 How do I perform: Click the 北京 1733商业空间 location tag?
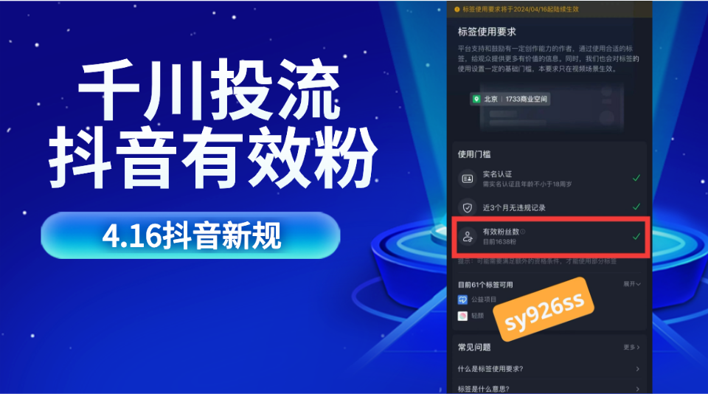tap(510, 99)
